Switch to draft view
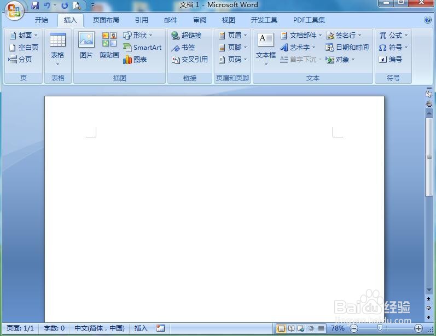Viewport: 436px width, 336px height. pyautogui.click(x=321, y=329)
